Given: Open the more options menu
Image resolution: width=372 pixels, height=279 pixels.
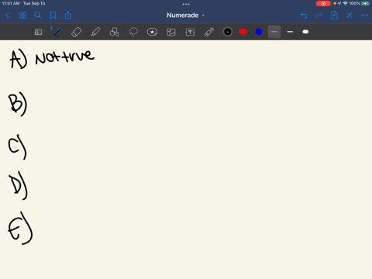Looking at the screenshot, I should (x=364, y=15).
